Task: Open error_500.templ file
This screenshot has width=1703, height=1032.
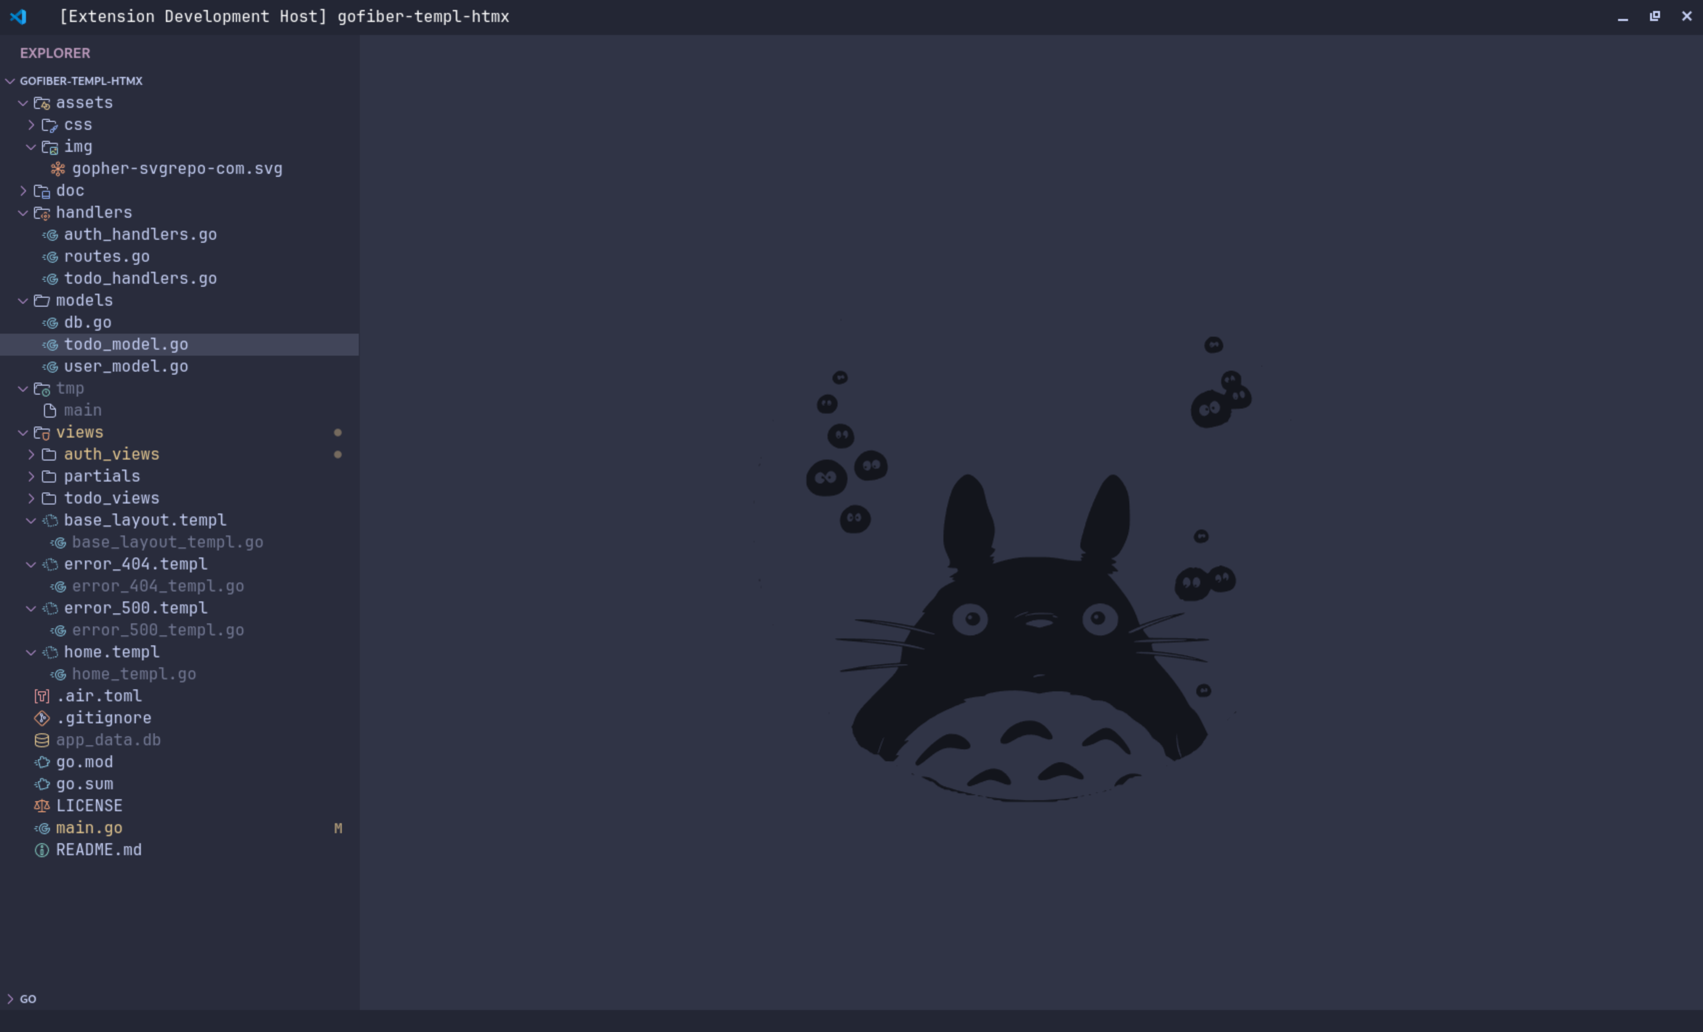Action: [179, 608]
